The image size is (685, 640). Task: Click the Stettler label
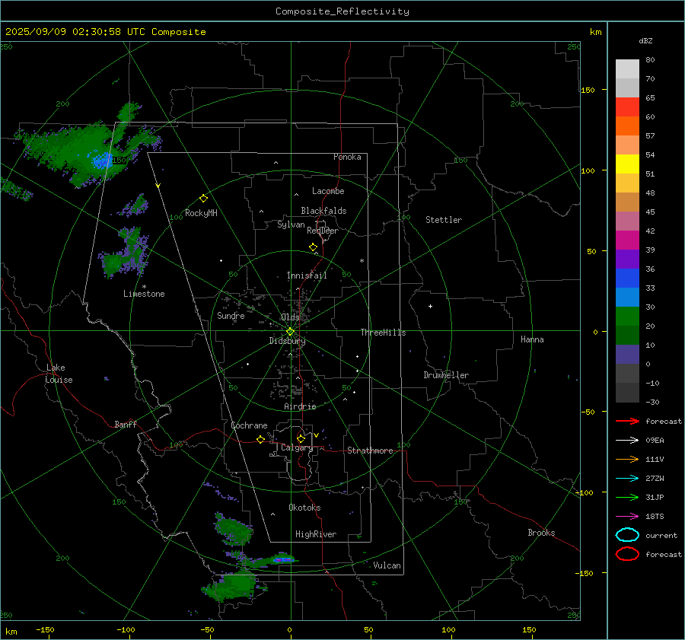(444, 220)
